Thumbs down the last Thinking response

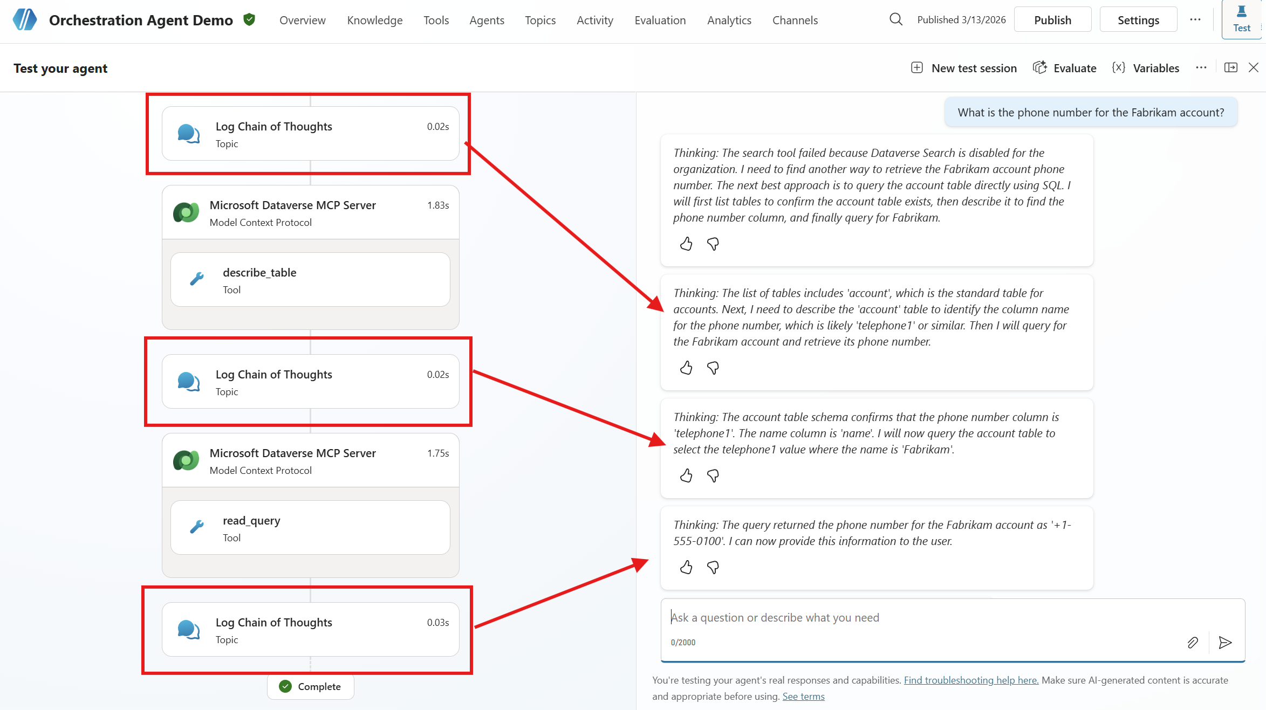[x=713, y=568]
